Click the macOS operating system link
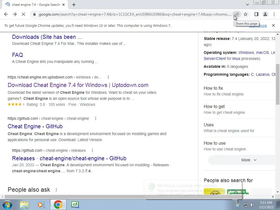Screen dimensions: 280x210 pyautogui.click(x=262, y=52)
